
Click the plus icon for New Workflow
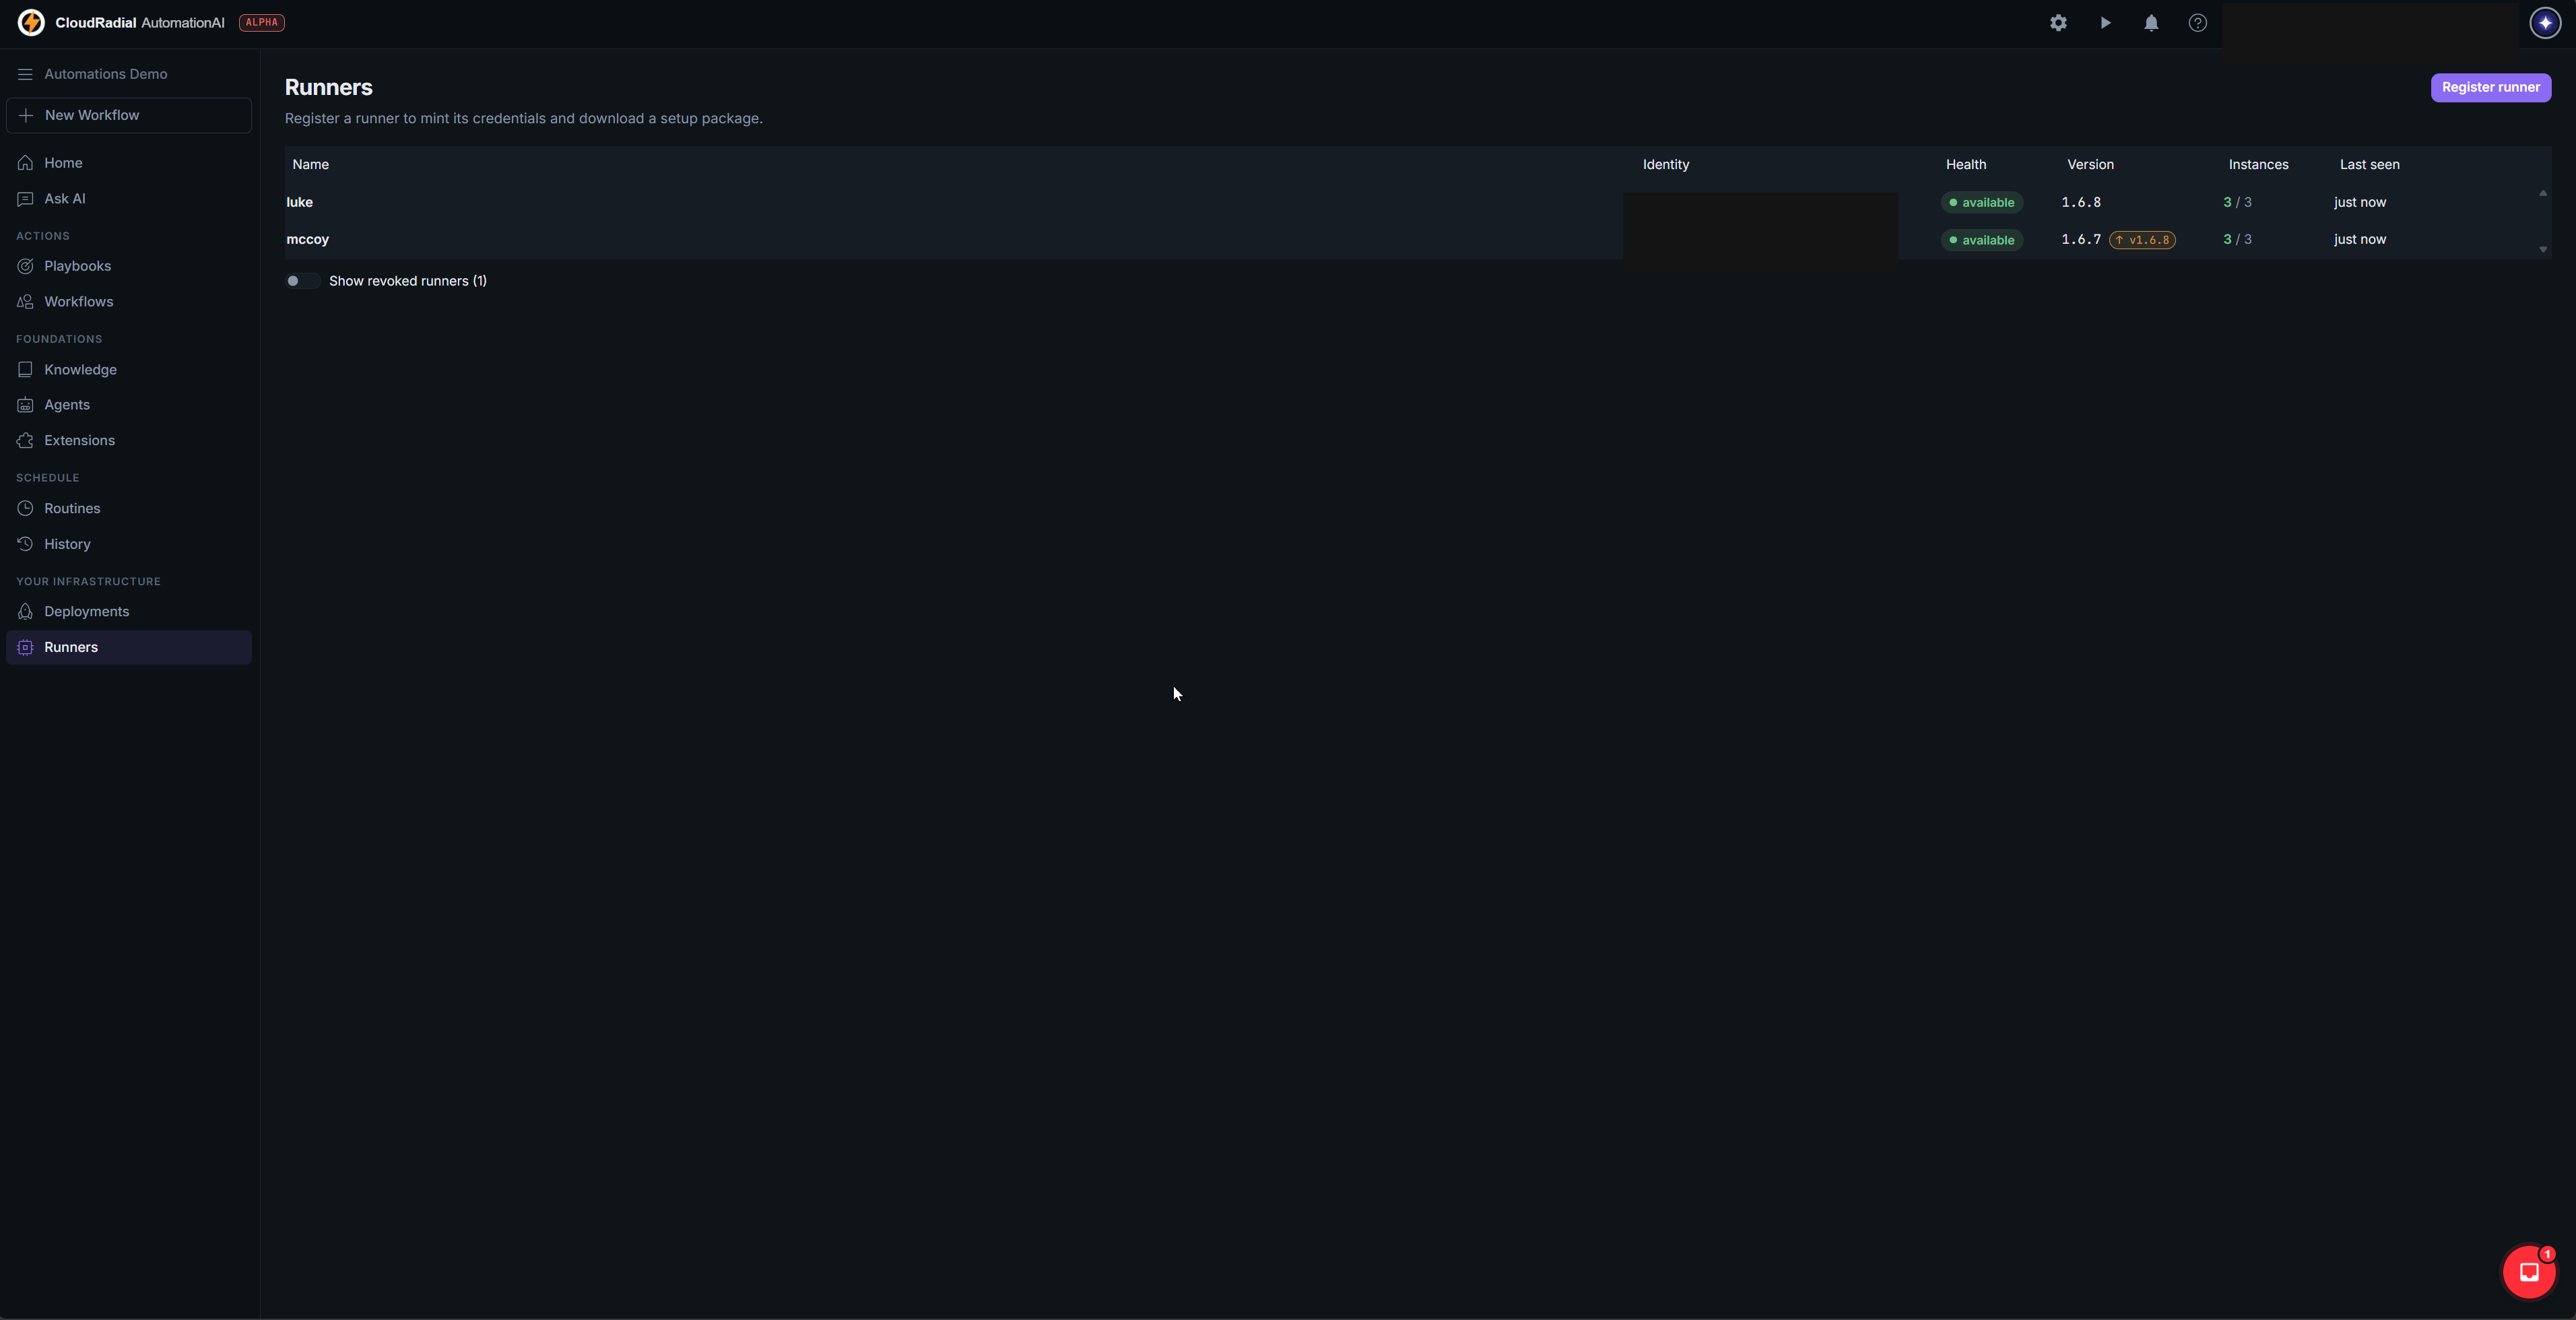[x=26, y=115]
